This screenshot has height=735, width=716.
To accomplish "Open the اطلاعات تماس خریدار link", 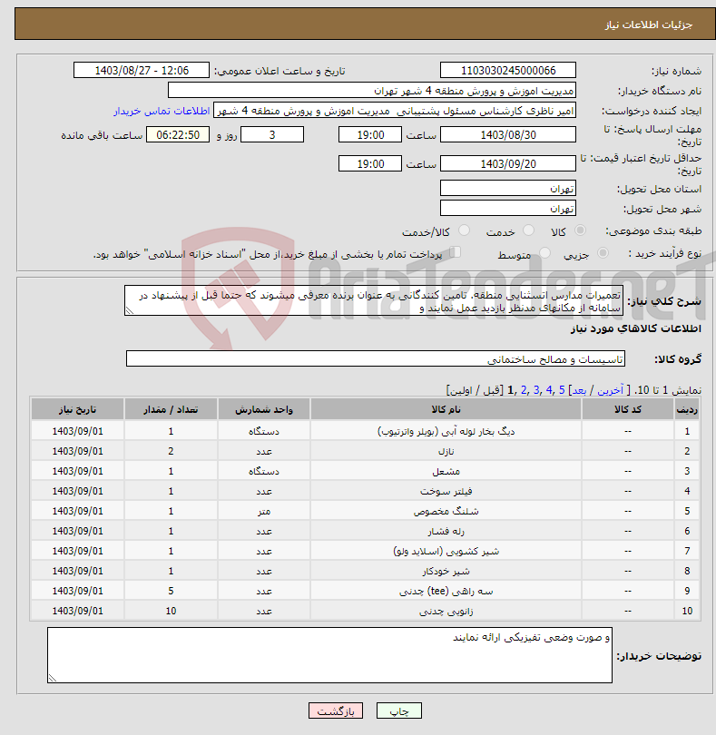I will coord(162,111).
